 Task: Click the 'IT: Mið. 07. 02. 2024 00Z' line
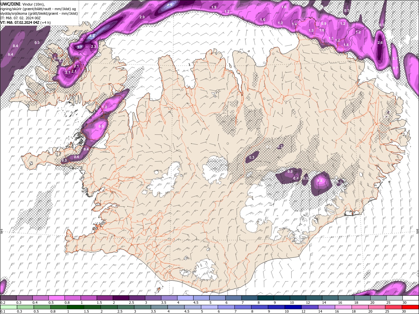pos(21,18)
